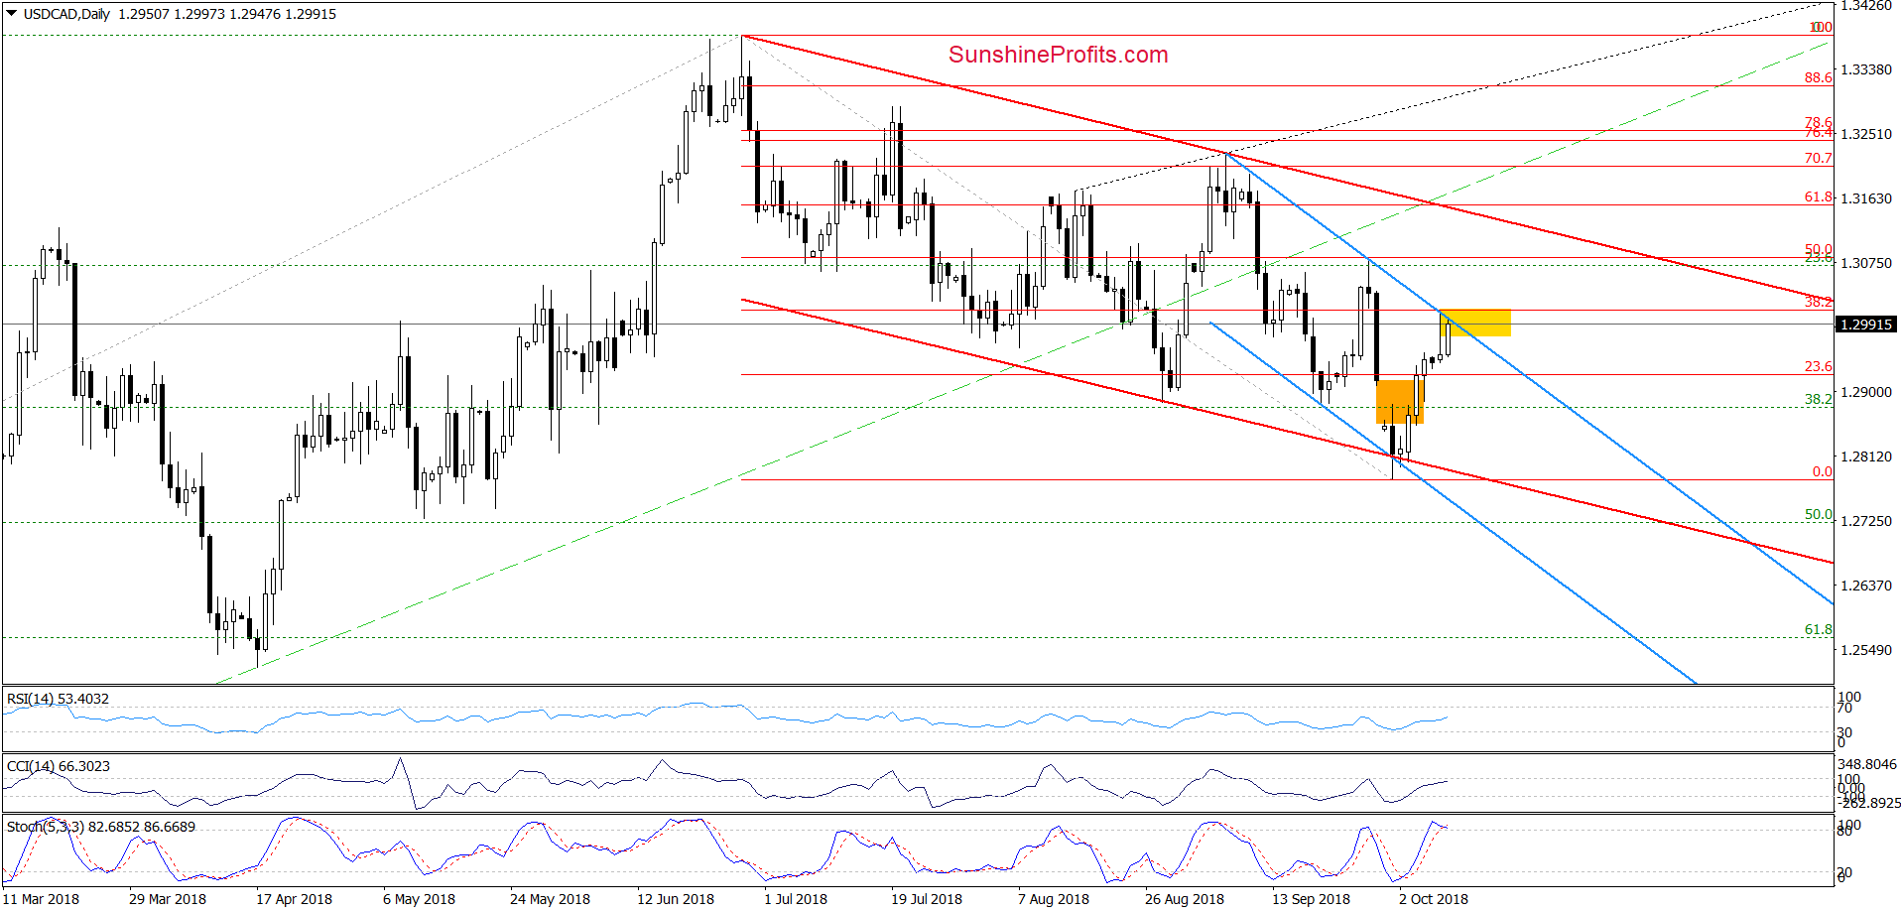
Task: Click the USDCAD,Daily chart title
Action: pyautogui.click(x=66, y=14)
